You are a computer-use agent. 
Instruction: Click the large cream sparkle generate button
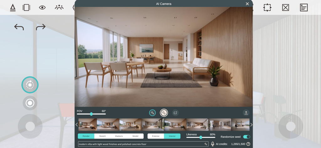pos(164,113)
